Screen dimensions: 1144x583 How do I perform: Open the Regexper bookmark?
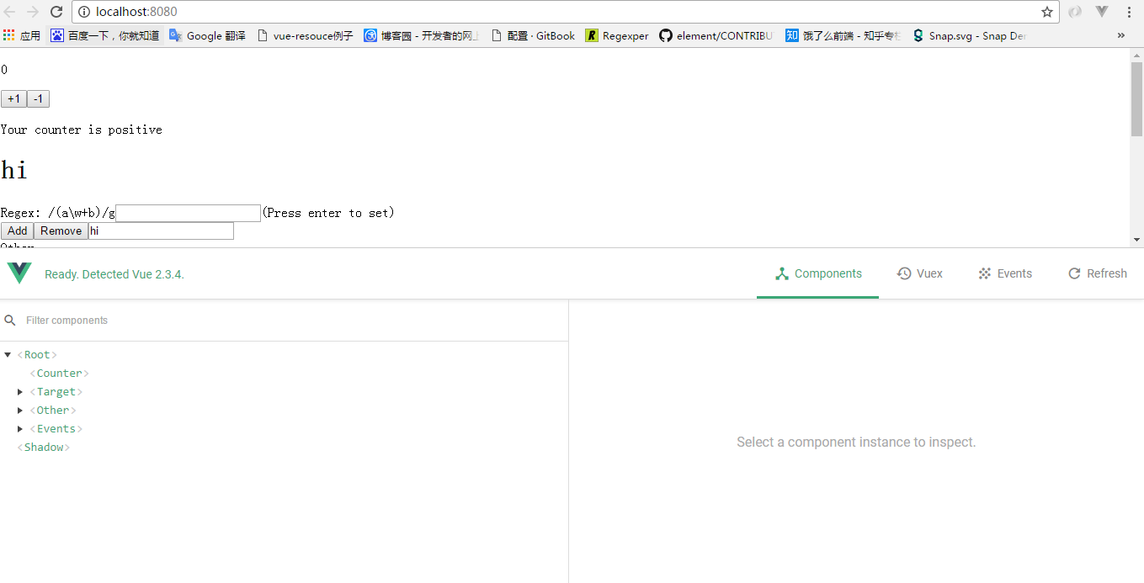click(x=617, y=35)
